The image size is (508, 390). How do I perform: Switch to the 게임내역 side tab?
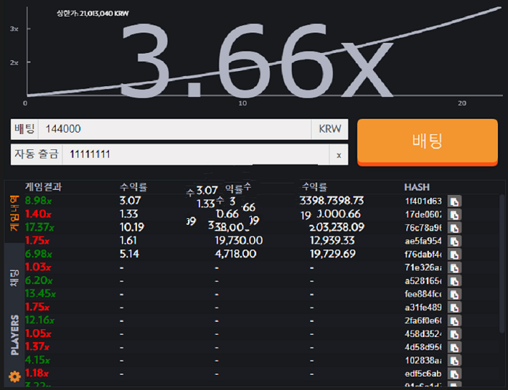15,213
